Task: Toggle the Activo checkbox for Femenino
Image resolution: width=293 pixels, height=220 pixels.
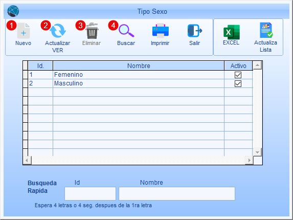Action: (238, 75)
